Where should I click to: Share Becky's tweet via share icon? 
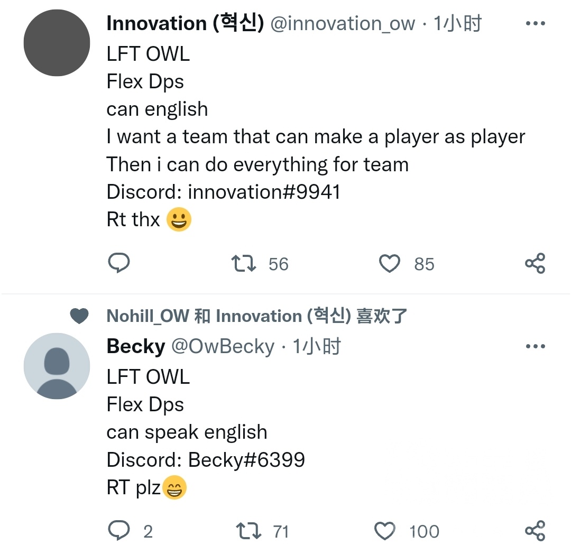(x=535, y=531)
